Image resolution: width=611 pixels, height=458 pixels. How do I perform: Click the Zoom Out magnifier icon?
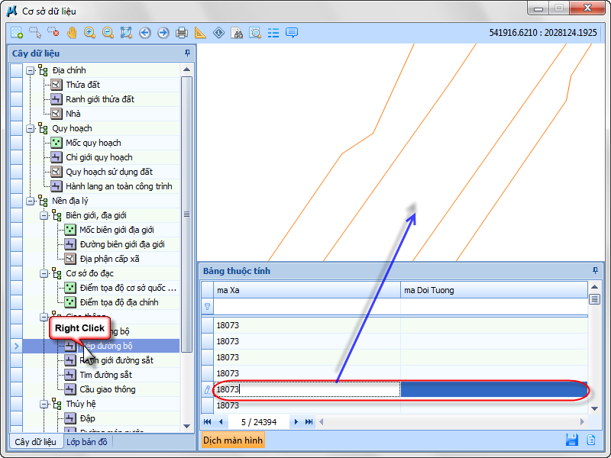click(108, 33)
